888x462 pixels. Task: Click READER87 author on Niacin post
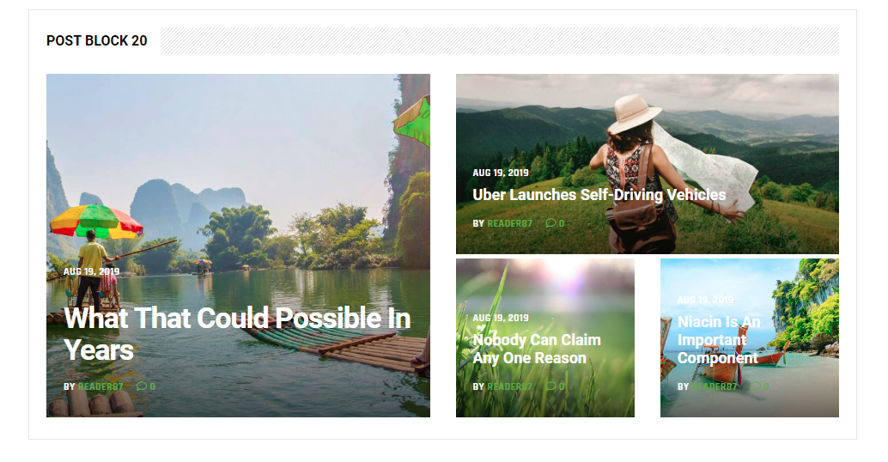click(715, 386)
